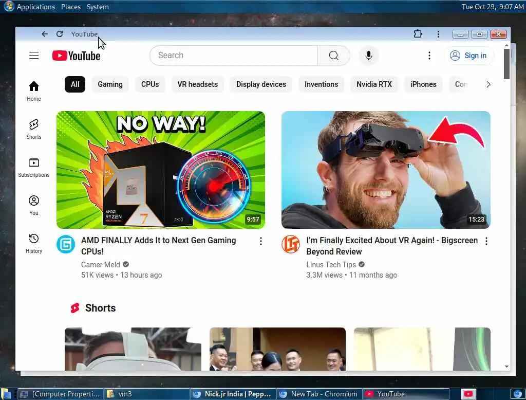Open the Linus Tech Tips channel name
The height and width of the screenshot is (400, 526).
tap(331, 265)
